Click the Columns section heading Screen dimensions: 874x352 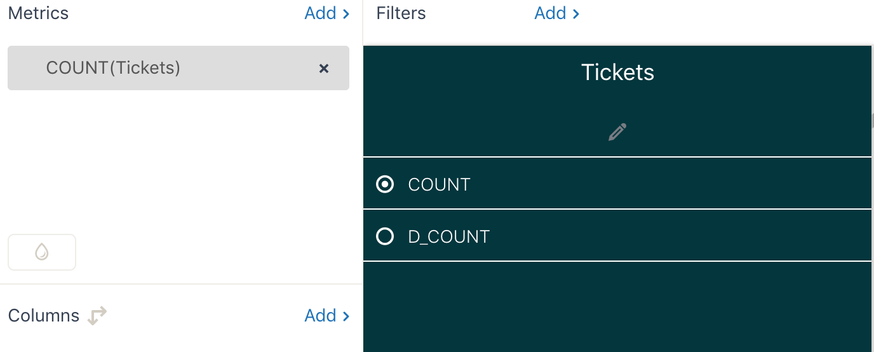pos(44,316)
